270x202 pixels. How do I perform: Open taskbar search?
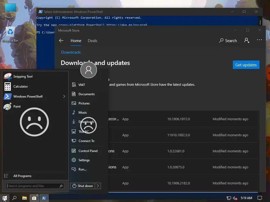click(15, 198)
